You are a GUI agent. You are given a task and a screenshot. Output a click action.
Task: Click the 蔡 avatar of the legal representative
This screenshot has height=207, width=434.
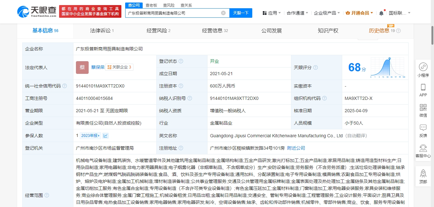click(82, 68)
